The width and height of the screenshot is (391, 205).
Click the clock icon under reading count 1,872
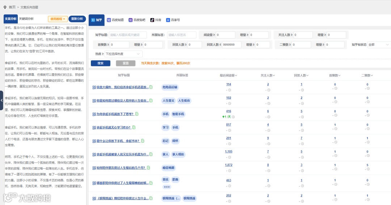230,171
